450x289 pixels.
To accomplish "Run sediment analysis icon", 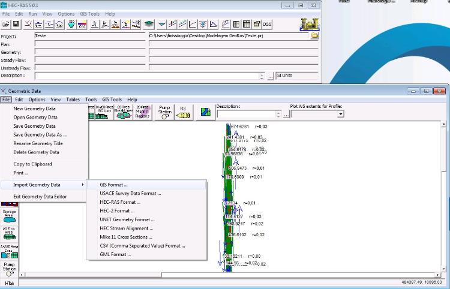I will (x=115, y=25).
